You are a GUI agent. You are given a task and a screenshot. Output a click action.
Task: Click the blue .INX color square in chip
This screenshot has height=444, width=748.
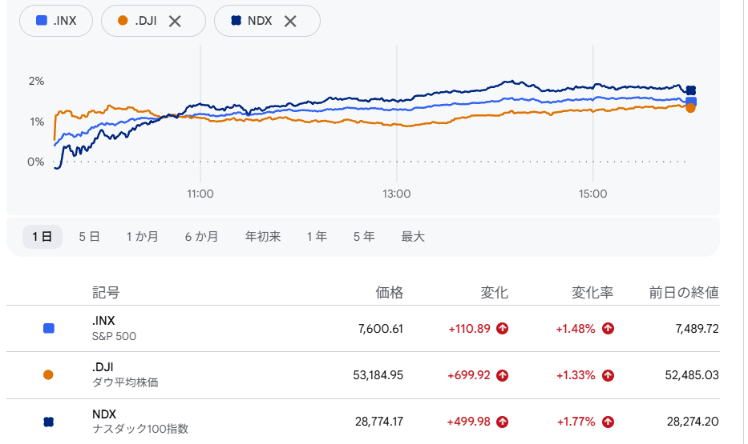click(42, 21)
